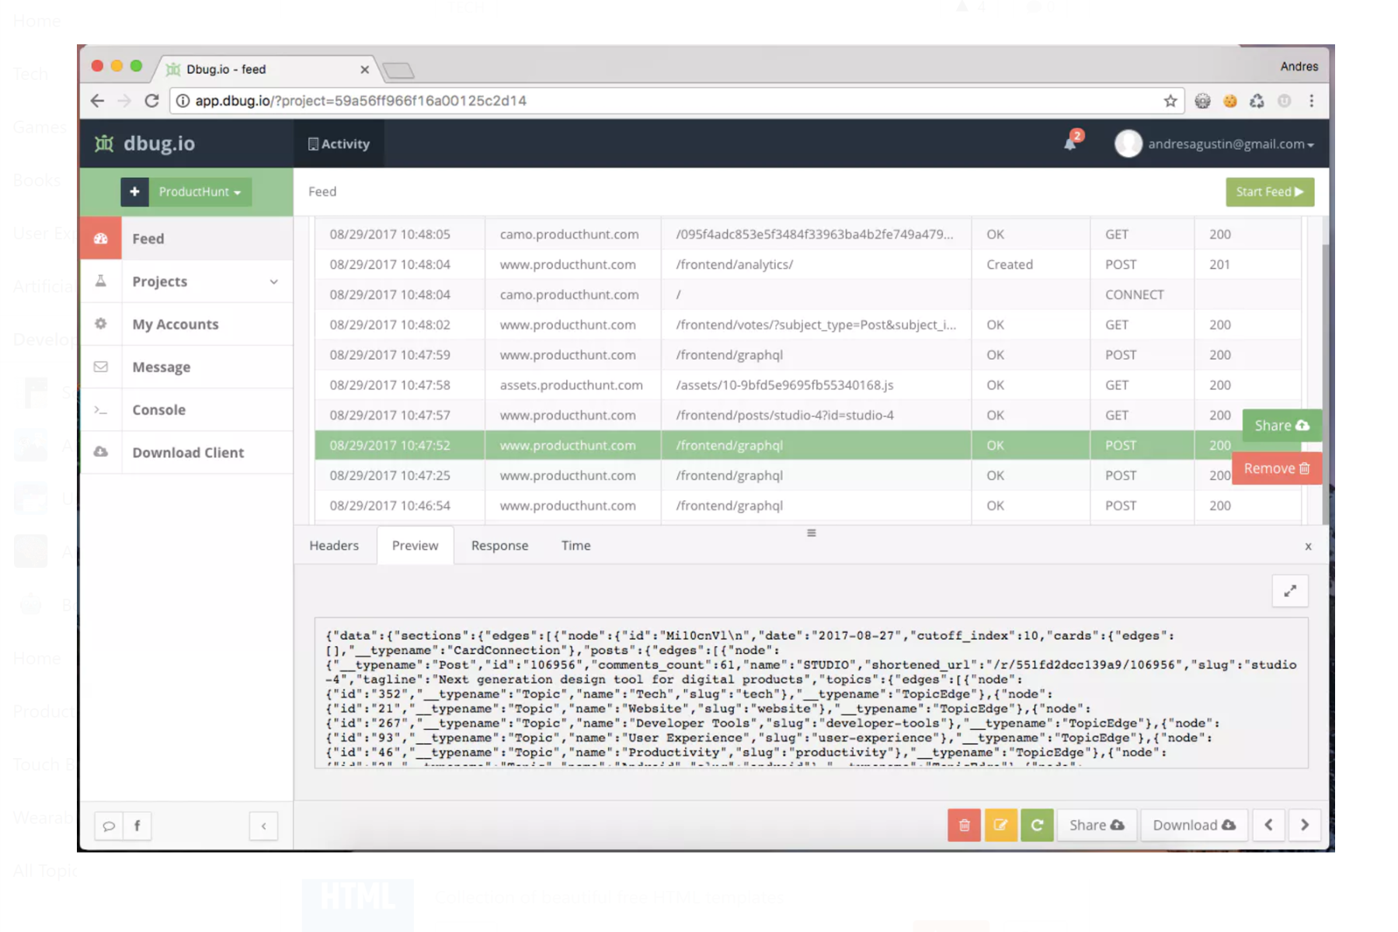Open Download Client in the sidebar
The image size is (1398, 932).
(x=186, y=452)
